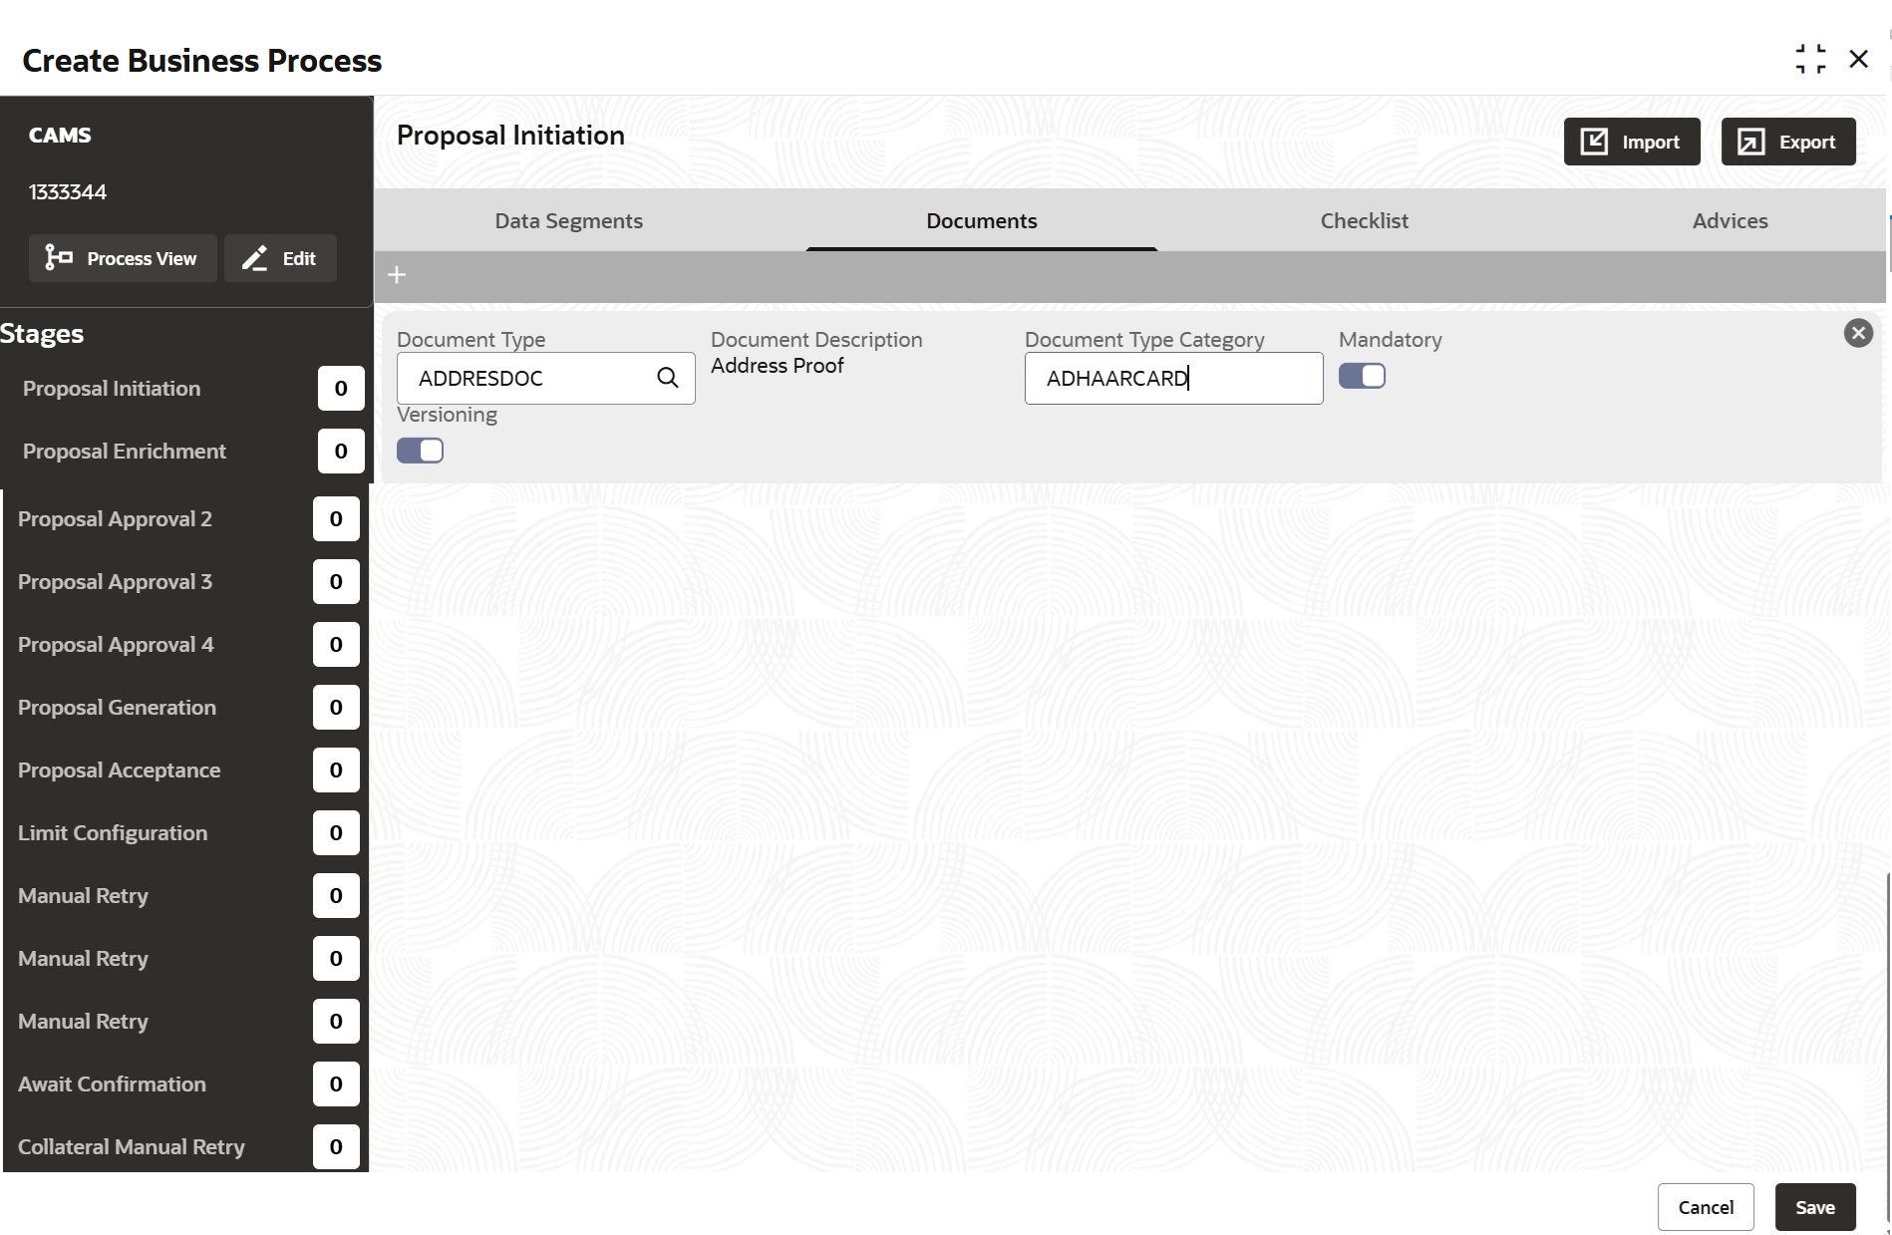Click the count badge beside Limit Configuration

(336, 833)
